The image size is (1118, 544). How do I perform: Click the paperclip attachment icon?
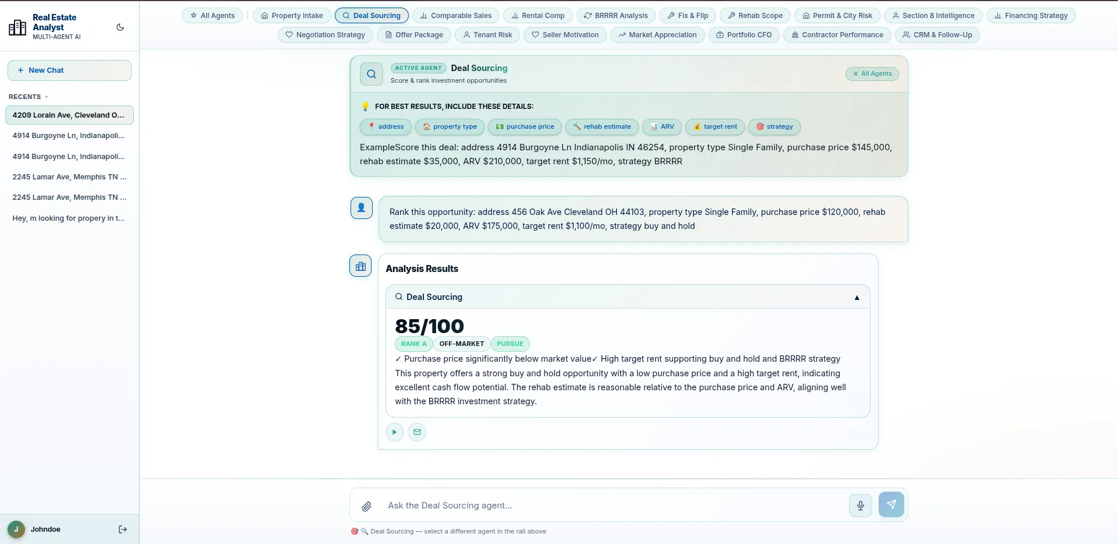pos(367,506)
